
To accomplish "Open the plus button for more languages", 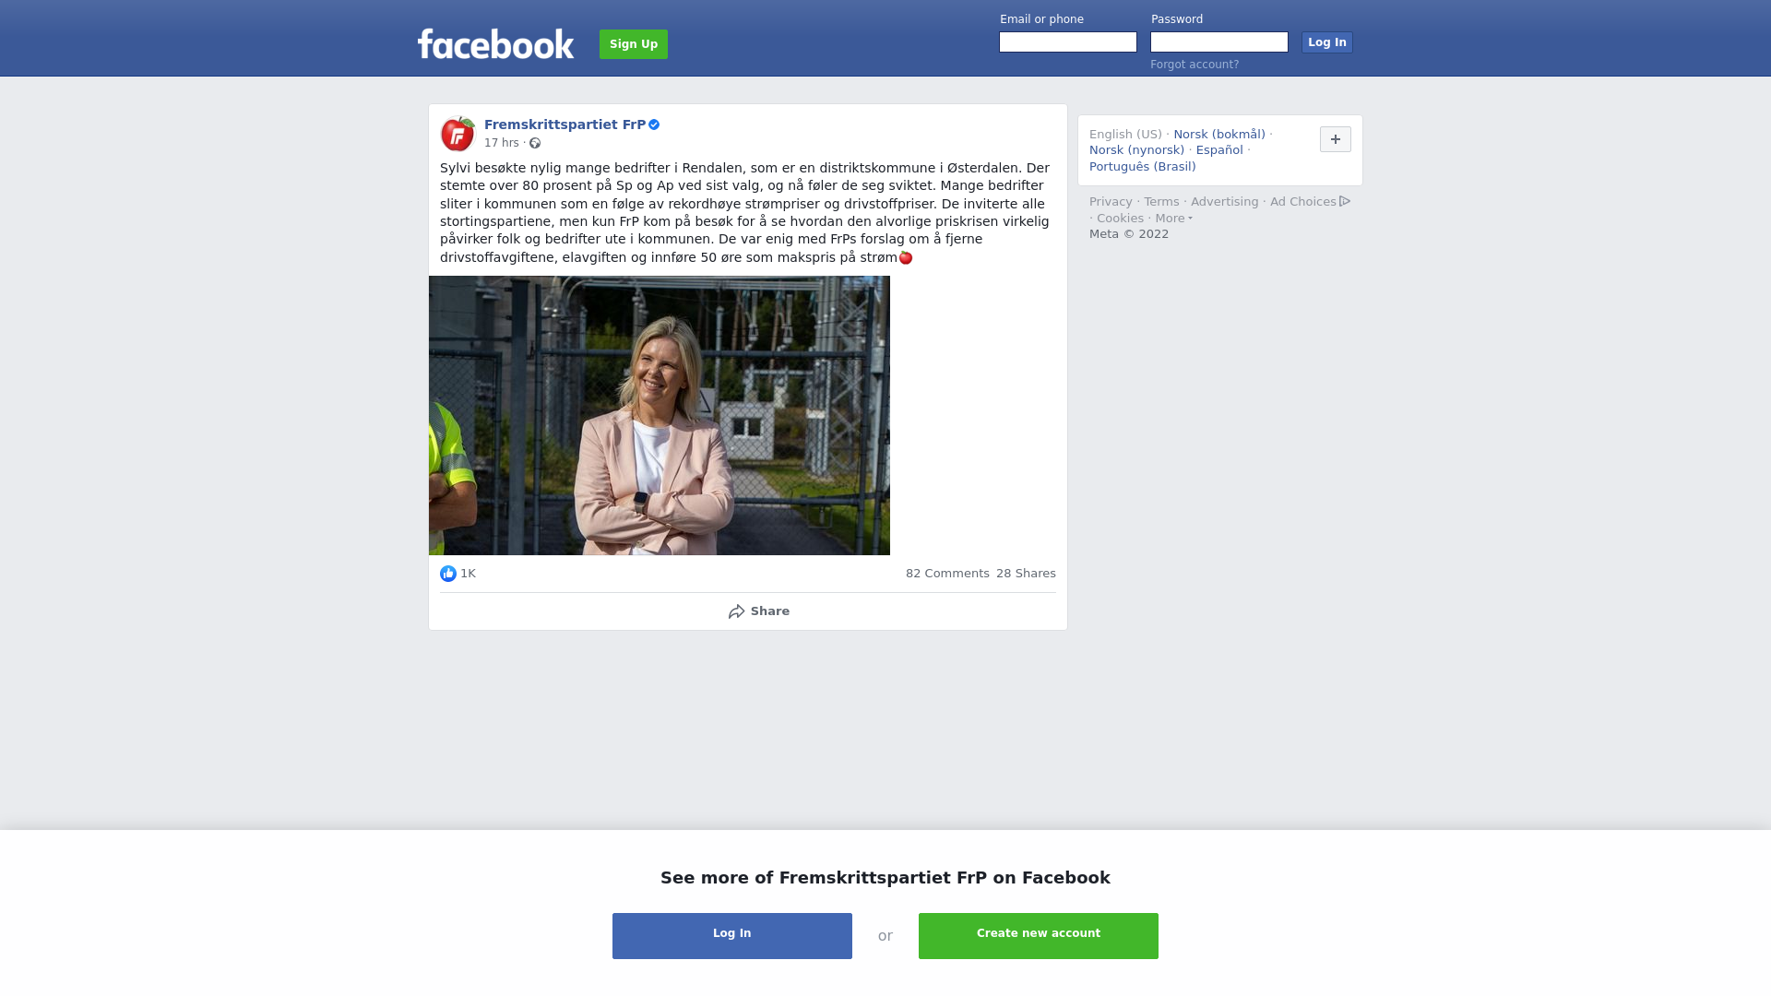I will point(1336,139).
